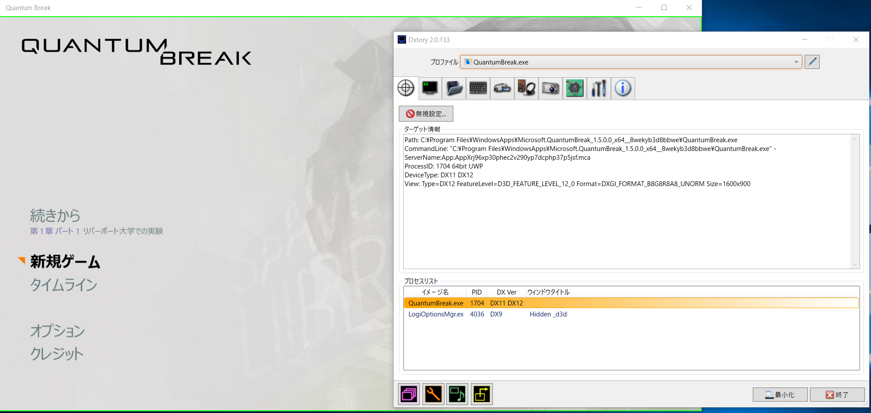
Task: Select 続きから in Quantum Break menu
Action: (55, 215)
